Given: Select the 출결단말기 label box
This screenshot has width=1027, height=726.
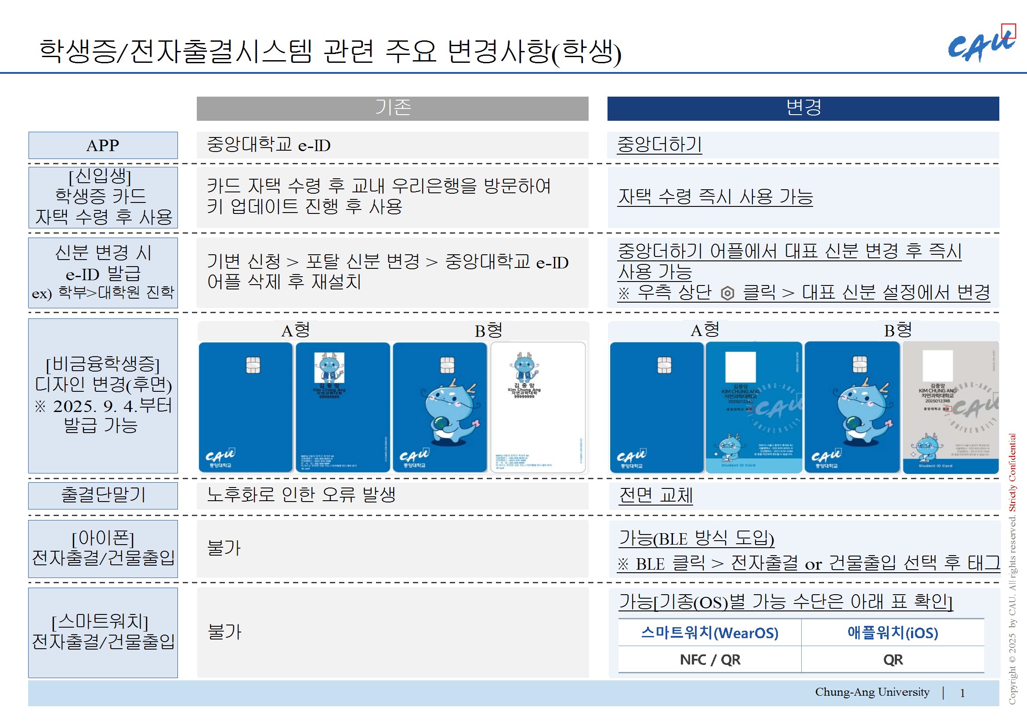Looking at the screenshot, I should coord(103,495).
